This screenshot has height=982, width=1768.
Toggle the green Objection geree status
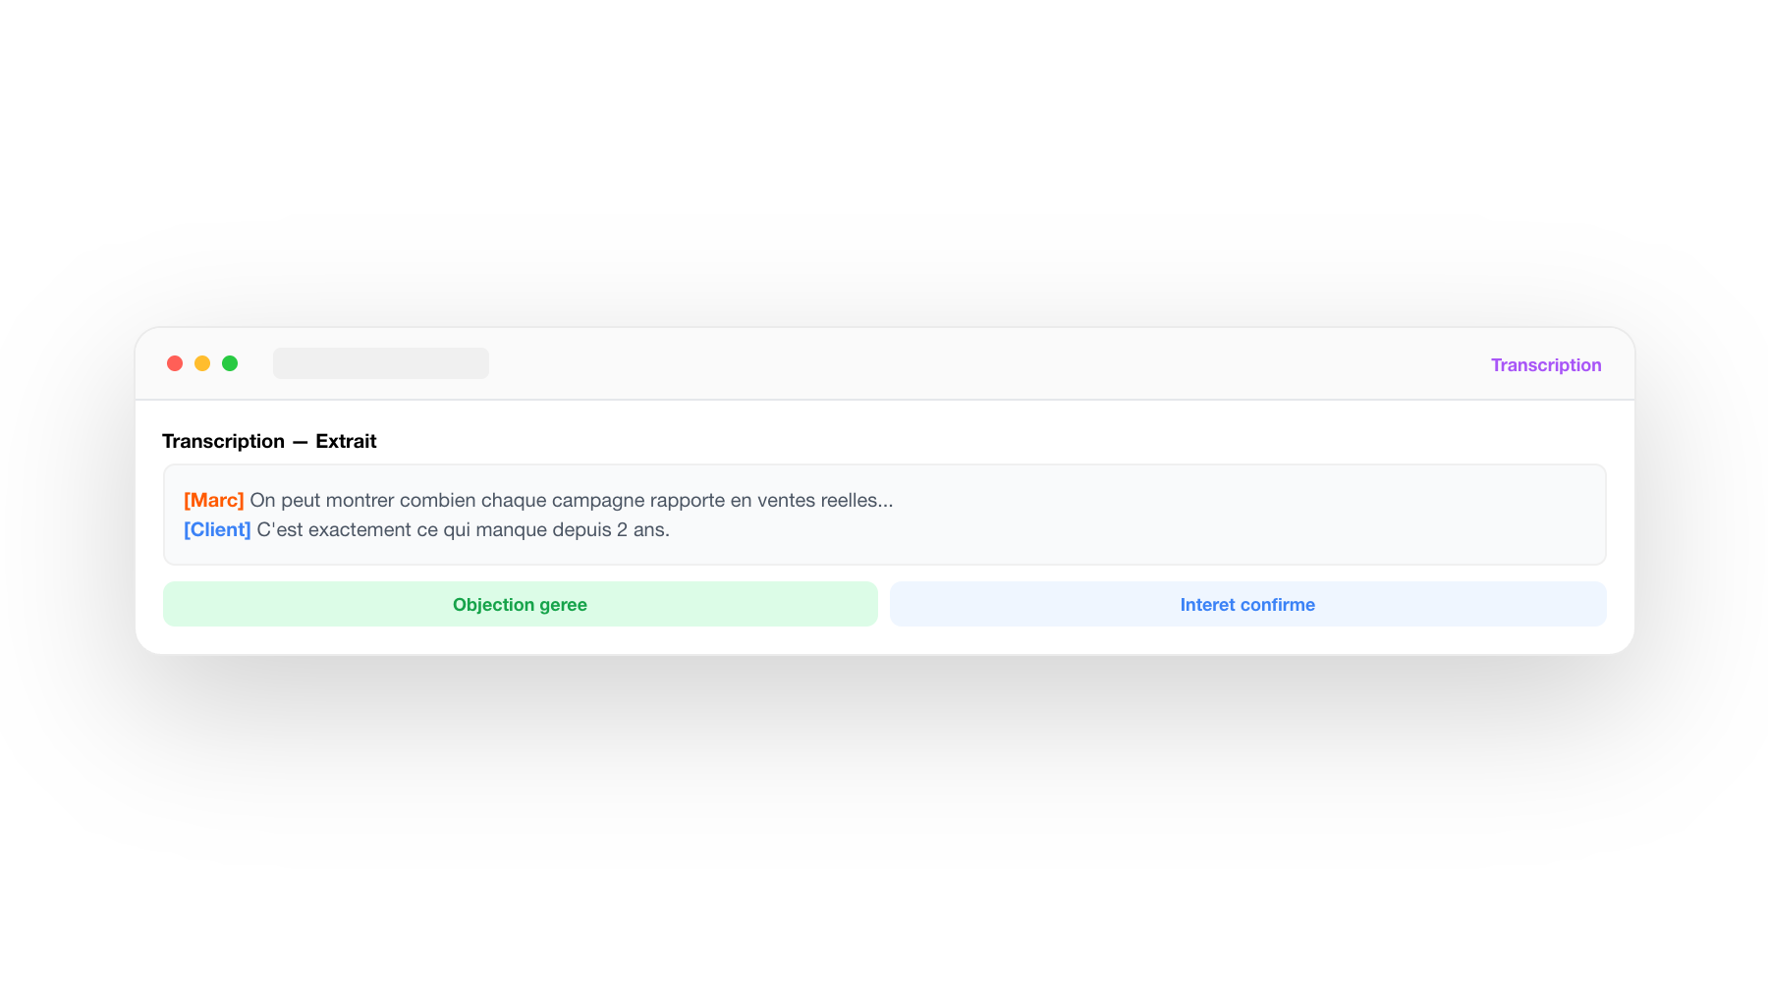(519, 604)
